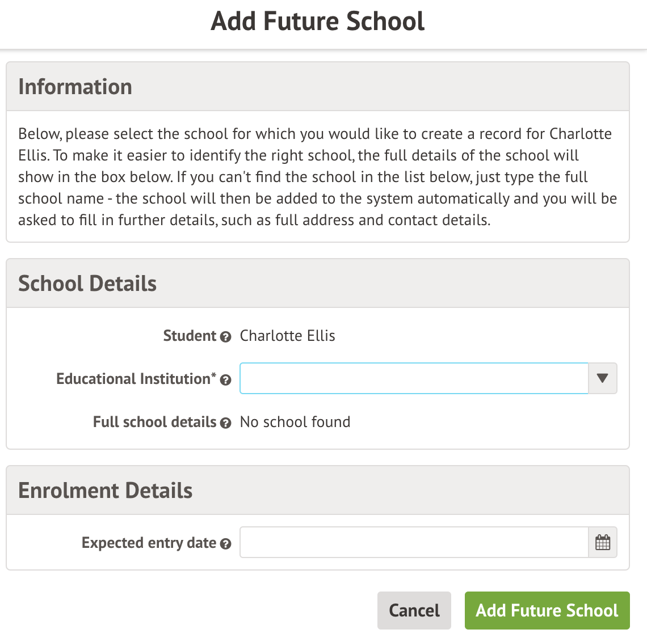Click the Student field label
Screen dimensions: 647x642
190,336
